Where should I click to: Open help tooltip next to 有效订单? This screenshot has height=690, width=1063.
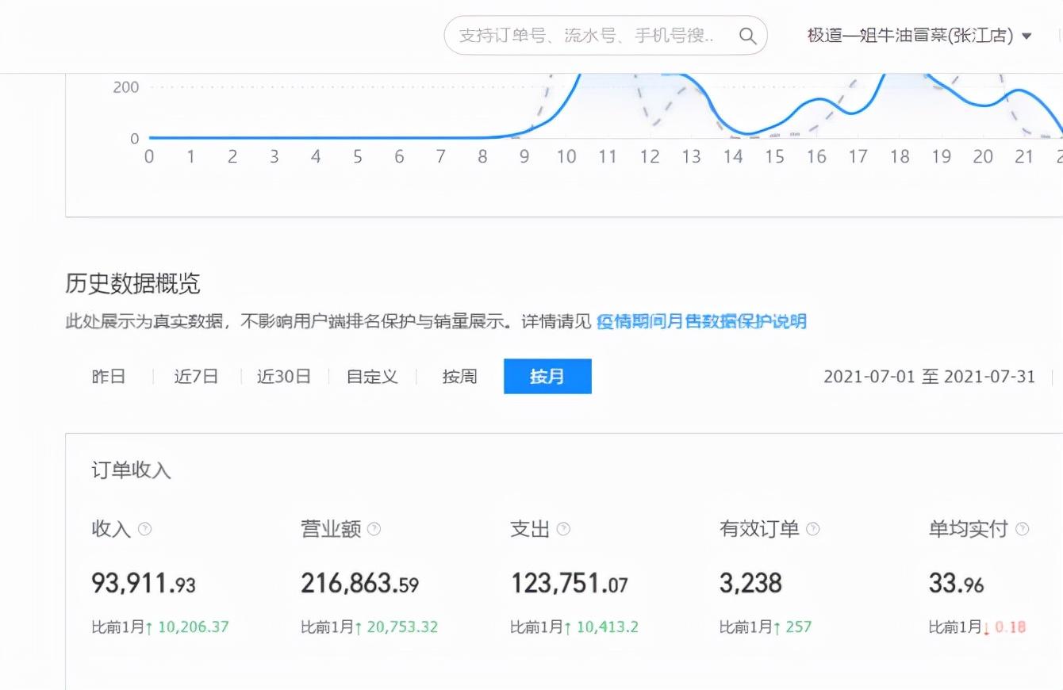pyautogui.click(x=812, y=529)
